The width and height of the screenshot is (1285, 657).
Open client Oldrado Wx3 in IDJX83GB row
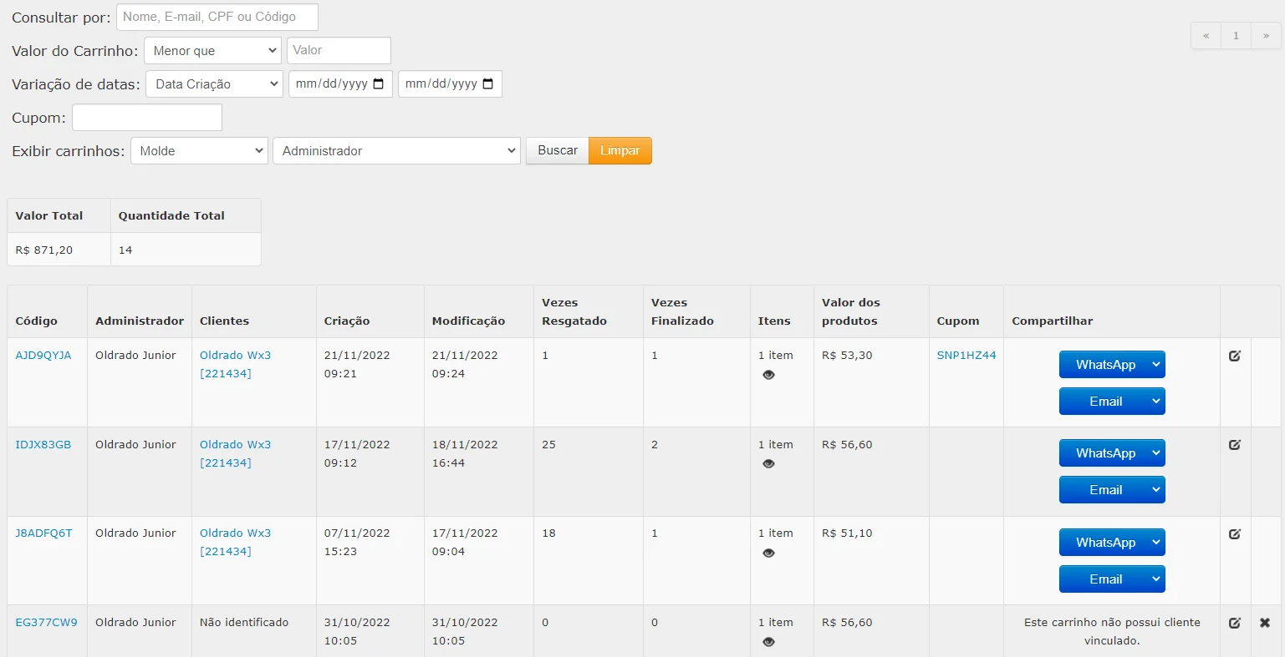(235, 453)
